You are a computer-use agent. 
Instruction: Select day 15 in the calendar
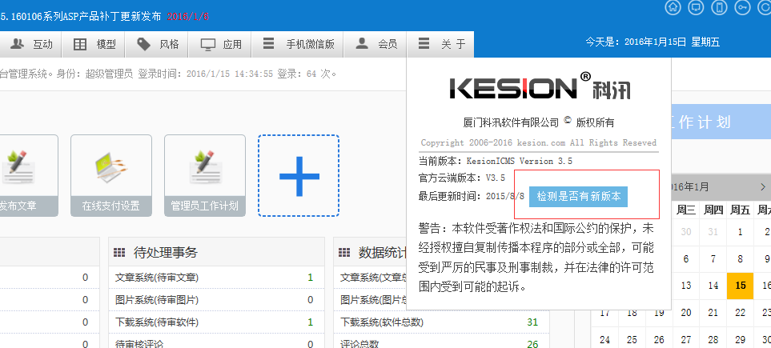(x=740, y=286)
